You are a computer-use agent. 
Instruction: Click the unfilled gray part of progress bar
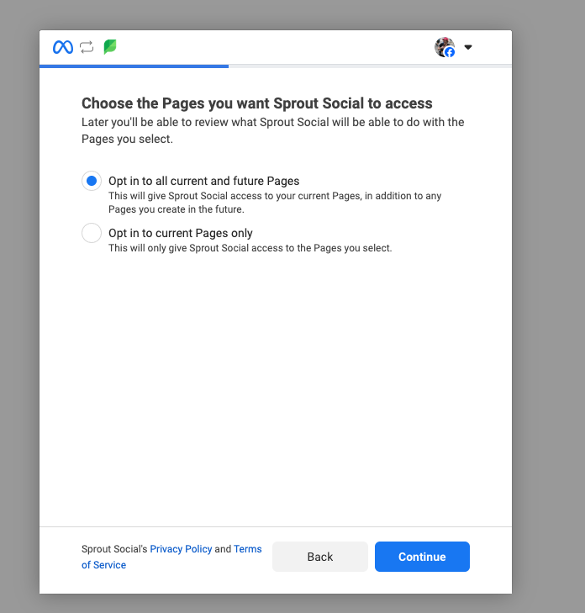pos(370,66)
